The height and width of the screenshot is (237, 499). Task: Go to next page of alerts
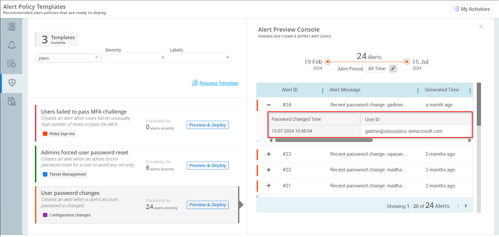[x=466, y=206]
